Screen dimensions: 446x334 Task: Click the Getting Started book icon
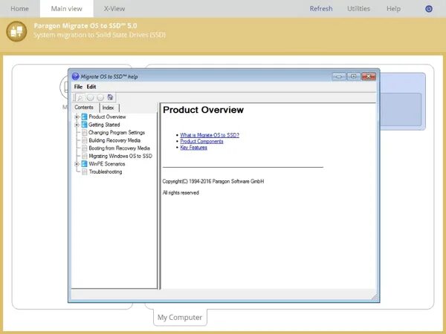(x=85, y=125)
